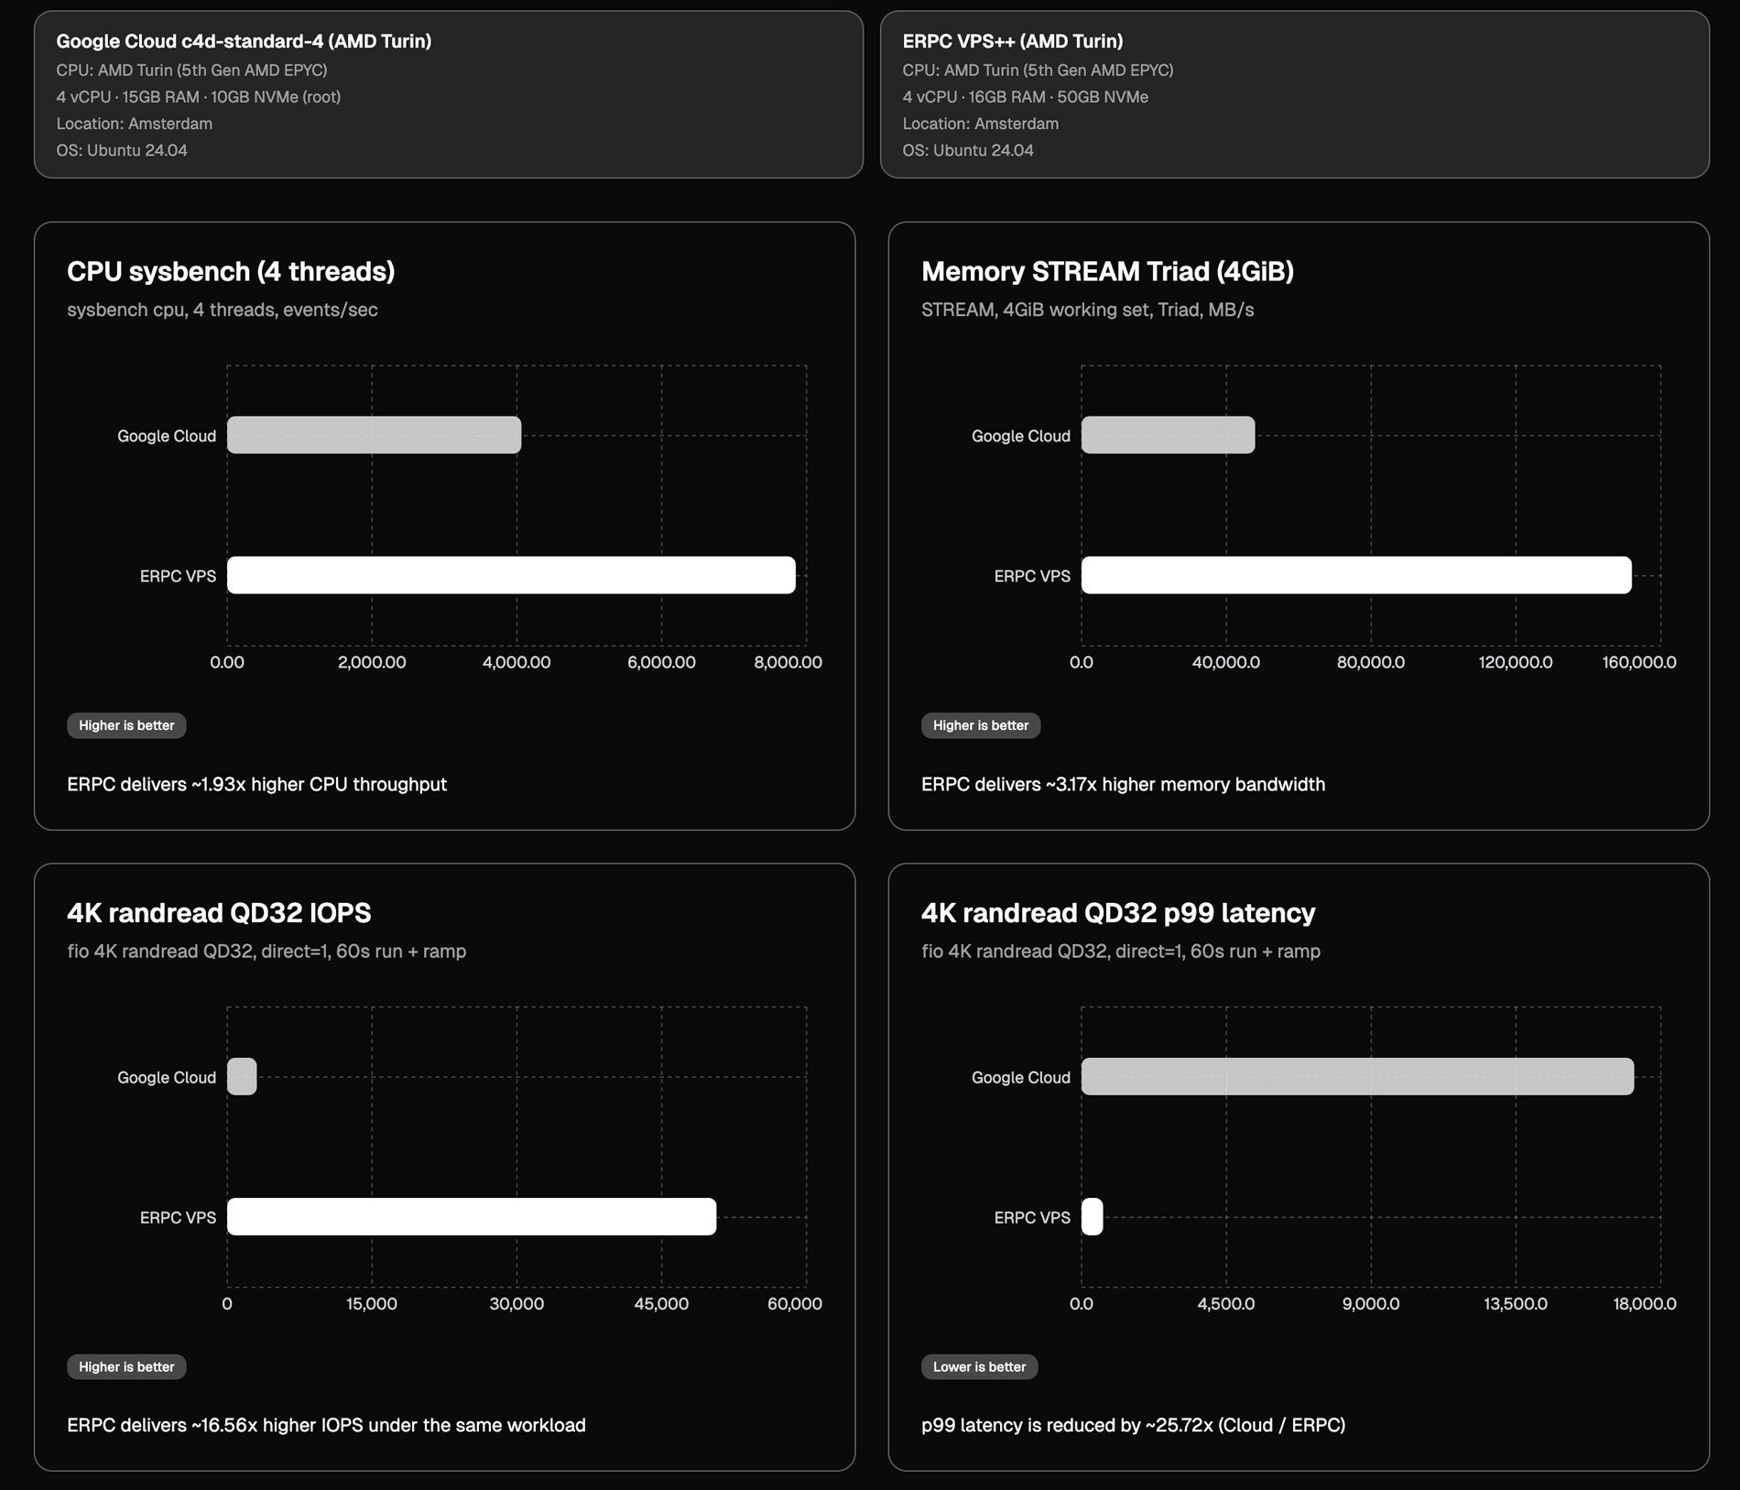Click Google Cloud bar in p99 latency chart
Image resolution: width=1740 pixels, height=1490 pixels.
click(1357, 1077)
